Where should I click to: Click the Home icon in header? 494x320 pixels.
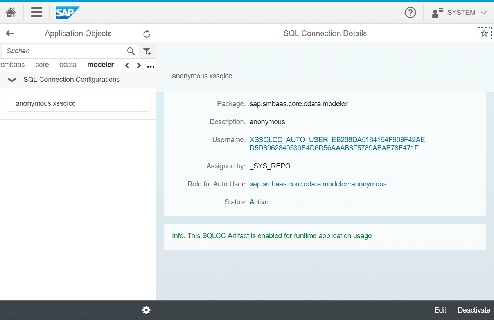pos(11,13)
